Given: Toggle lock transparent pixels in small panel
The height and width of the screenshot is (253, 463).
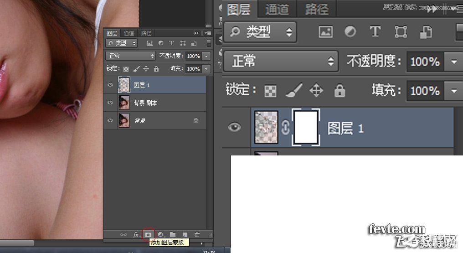Looking at the screenshot, I should (x=126, y=69).
